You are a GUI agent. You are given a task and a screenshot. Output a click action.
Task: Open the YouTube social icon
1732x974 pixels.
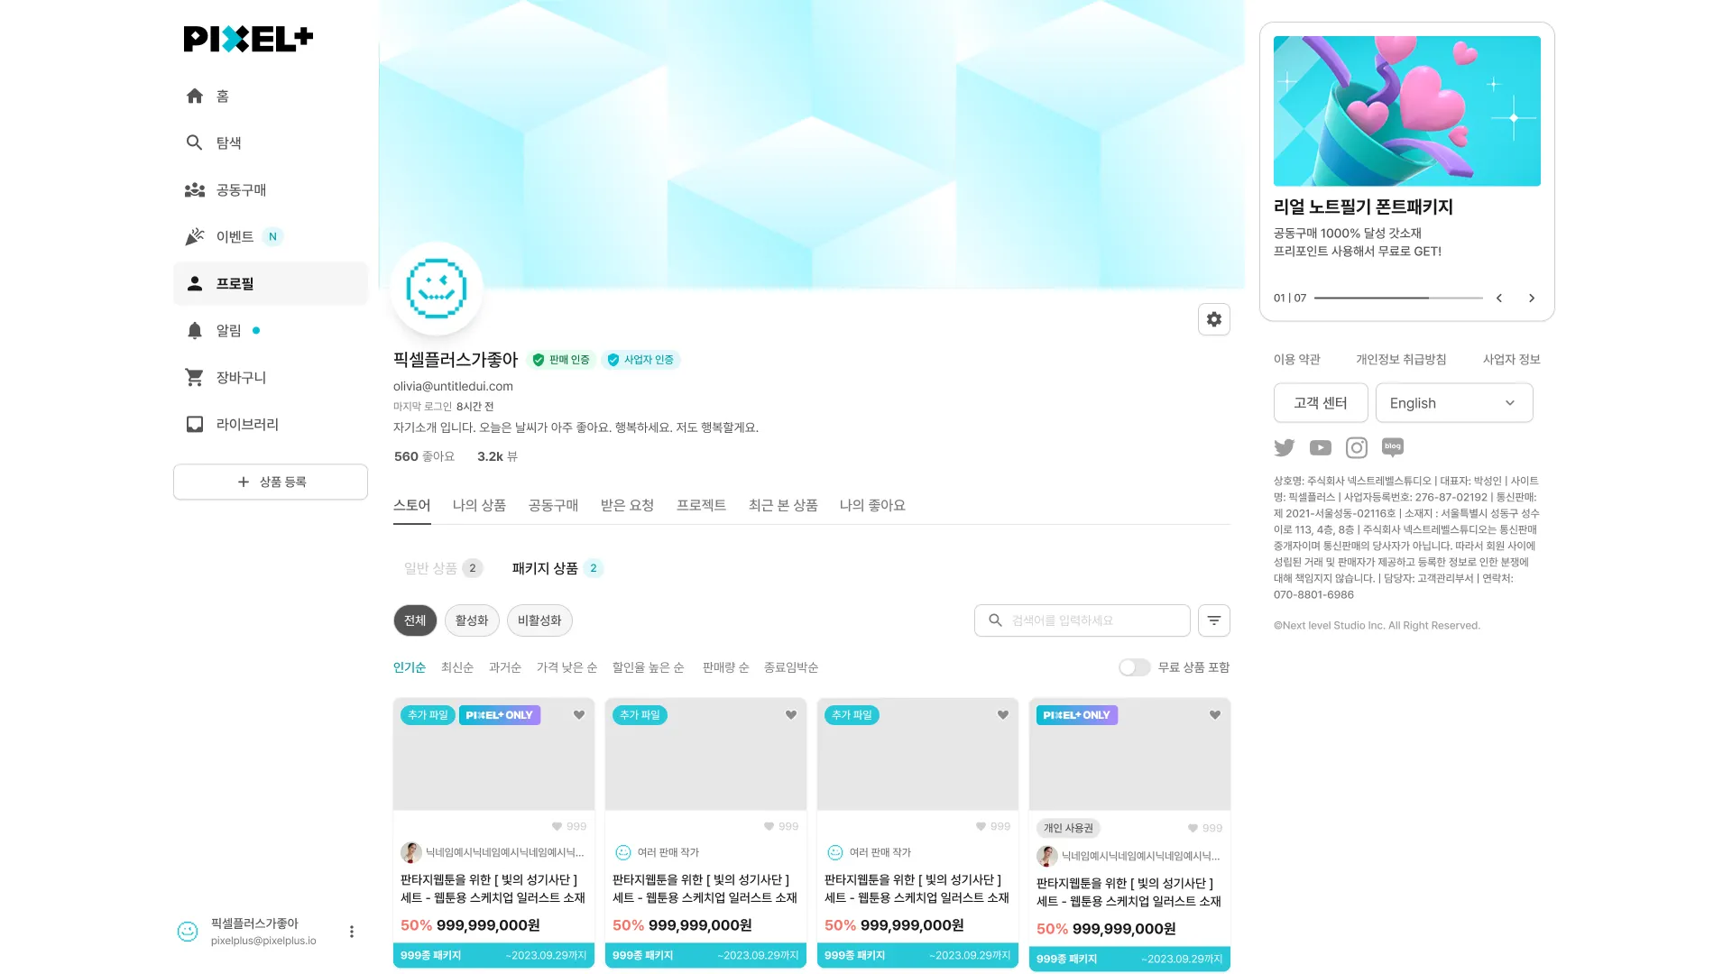[x=1320, y=447]
